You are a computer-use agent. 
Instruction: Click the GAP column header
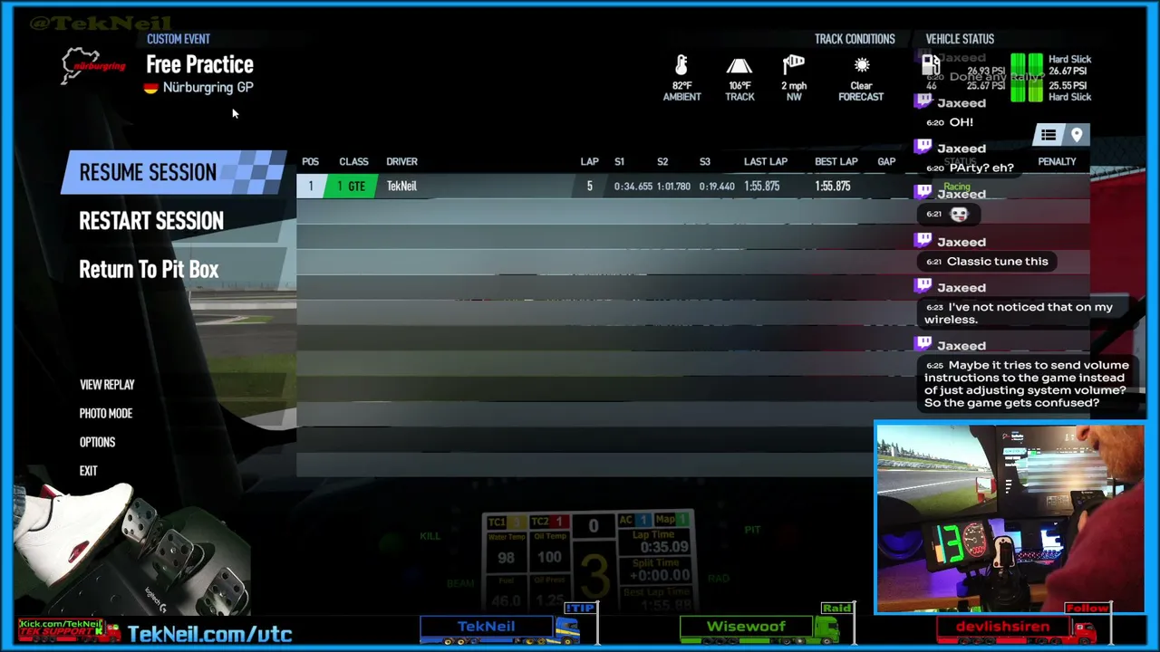pyautogui.click(x=886, y=162)
